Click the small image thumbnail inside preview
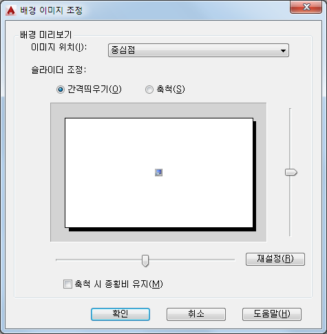This screenshot has height=334, width=327. (x=158, y=172)
